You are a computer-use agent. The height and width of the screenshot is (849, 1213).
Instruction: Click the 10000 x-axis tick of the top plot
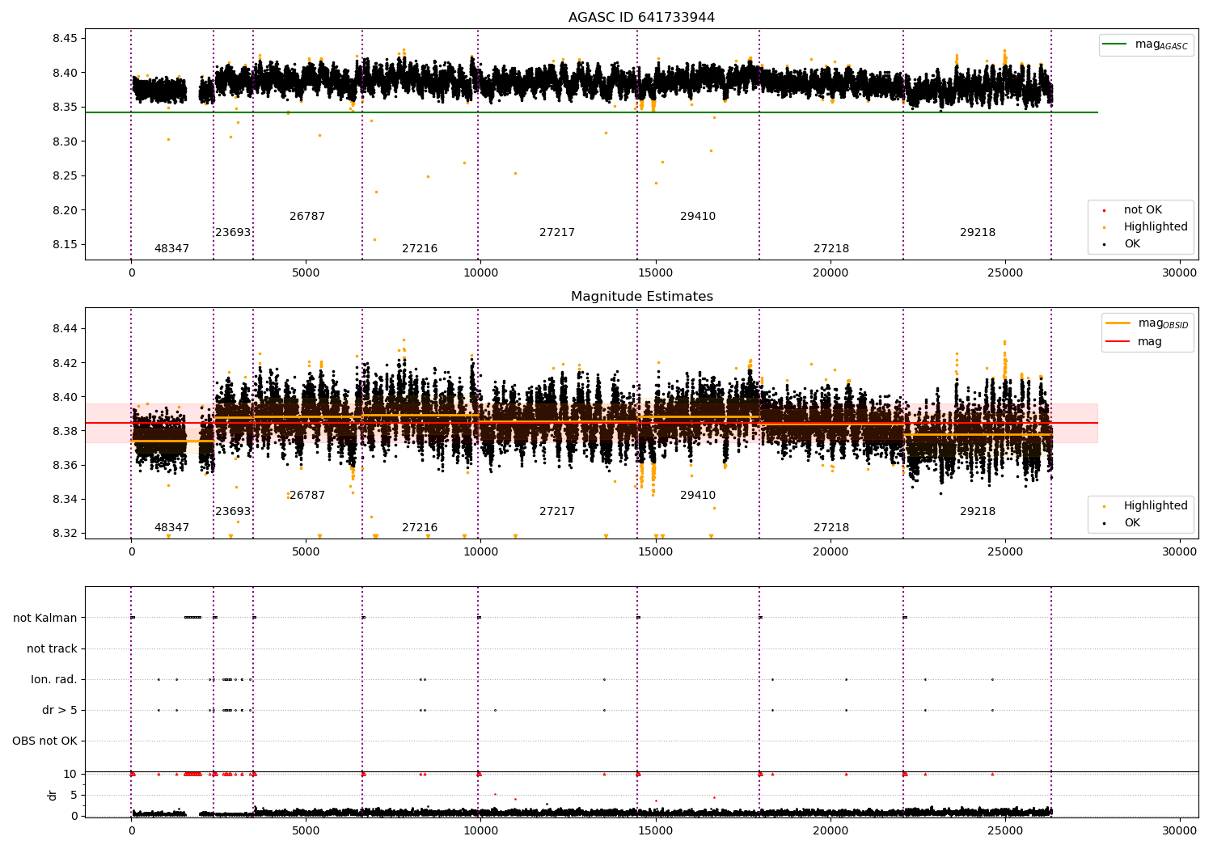click(x=480, y=273)
